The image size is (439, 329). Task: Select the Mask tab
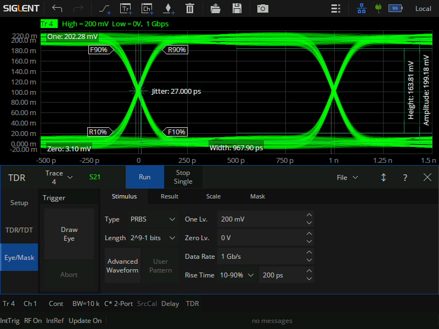pos(257,196)
